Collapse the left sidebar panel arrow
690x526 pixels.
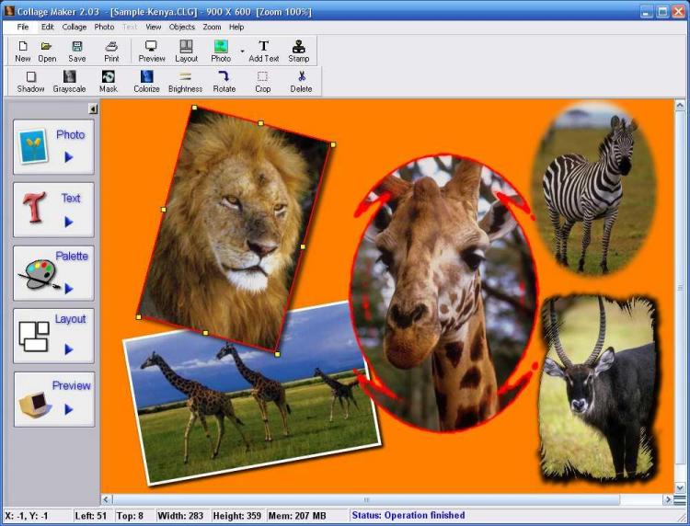[93, 109]
